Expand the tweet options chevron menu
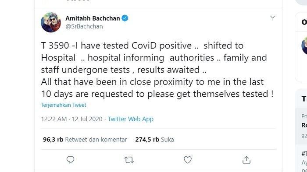The image size is (307, 172). tap(272, 17)
